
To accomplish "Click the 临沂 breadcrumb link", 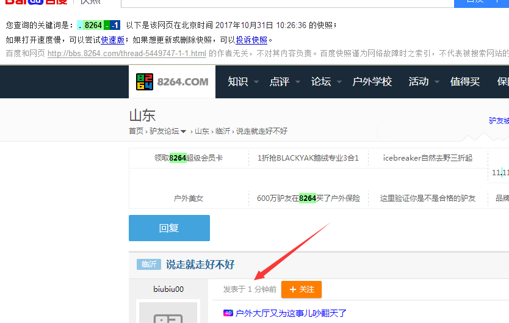I will (223, 131).
